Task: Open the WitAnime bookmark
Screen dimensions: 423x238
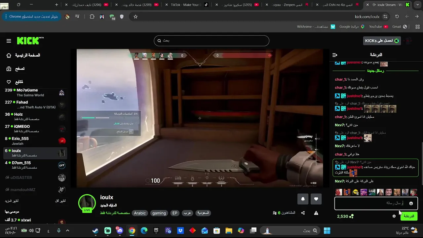Action: [316, 26]
